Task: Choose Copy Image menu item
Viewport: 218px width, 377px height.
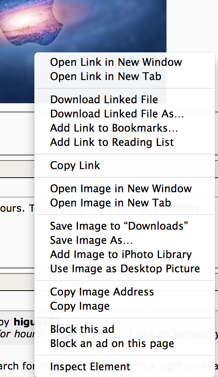Action: tap(125, 306)
